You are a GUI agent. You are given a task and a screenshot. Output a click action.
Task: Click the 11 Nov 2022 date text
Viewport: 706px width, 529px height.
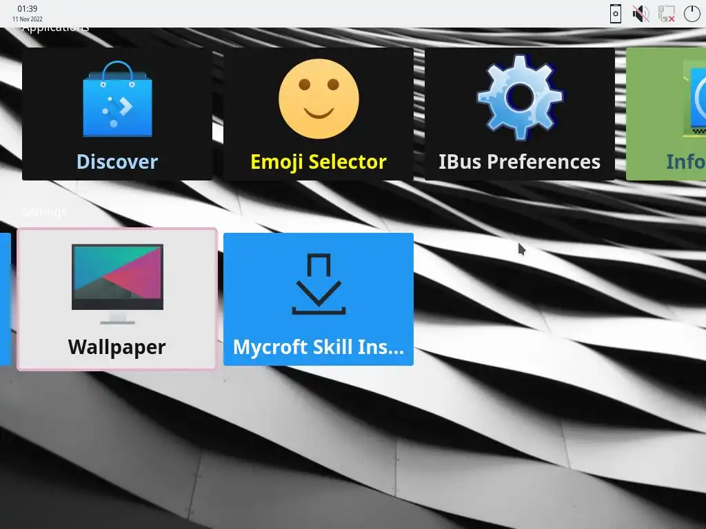coord(28,19)
